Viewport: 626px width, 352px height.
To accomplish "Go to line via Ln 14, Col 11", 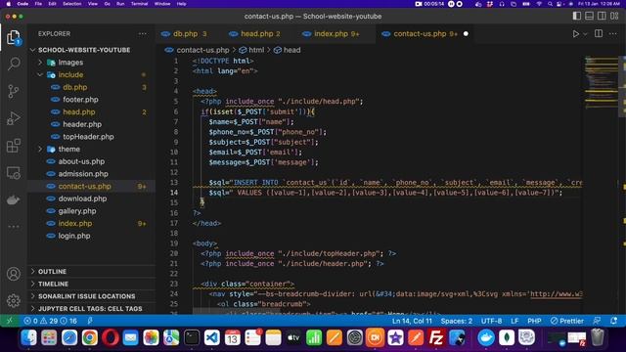I will click(412, 321).
